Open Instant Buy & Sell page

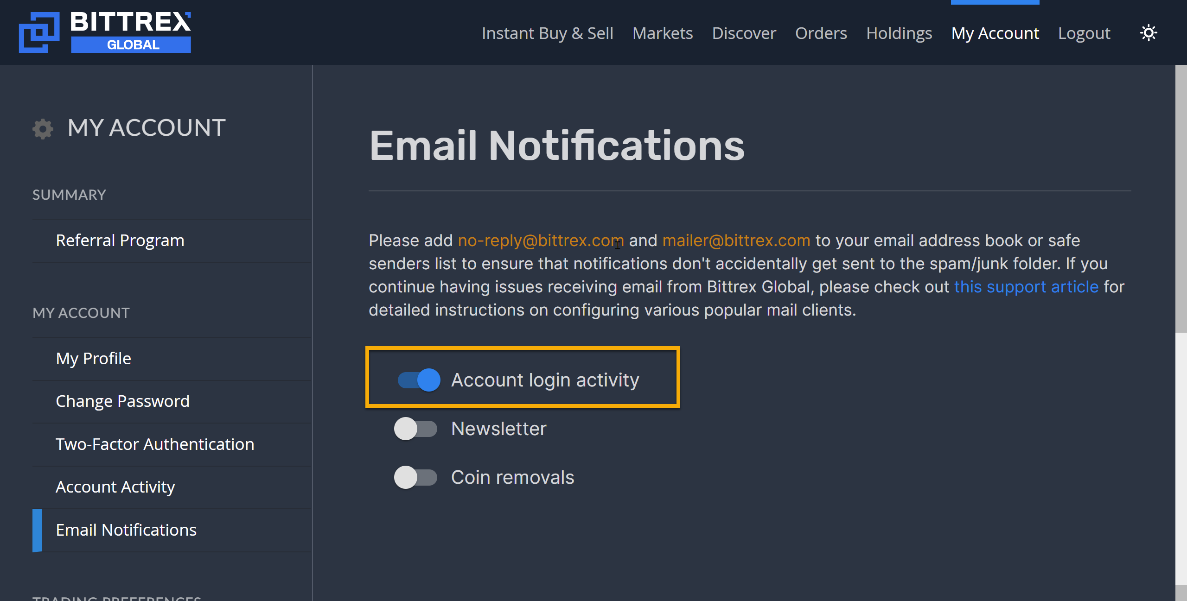(x=548, y=33)
